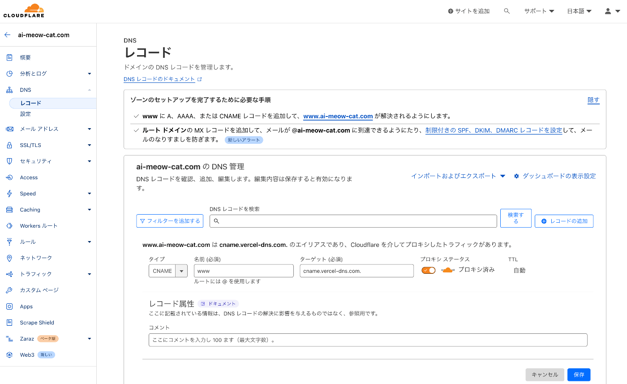
Task: Open the user account icon menu
Action: [x=611, y=11]
